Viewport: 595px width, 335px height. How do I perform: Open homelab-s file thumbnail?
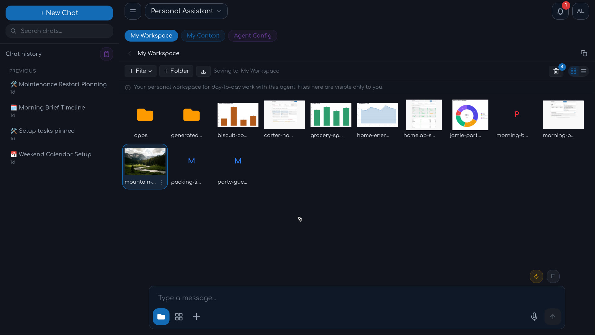424,115
